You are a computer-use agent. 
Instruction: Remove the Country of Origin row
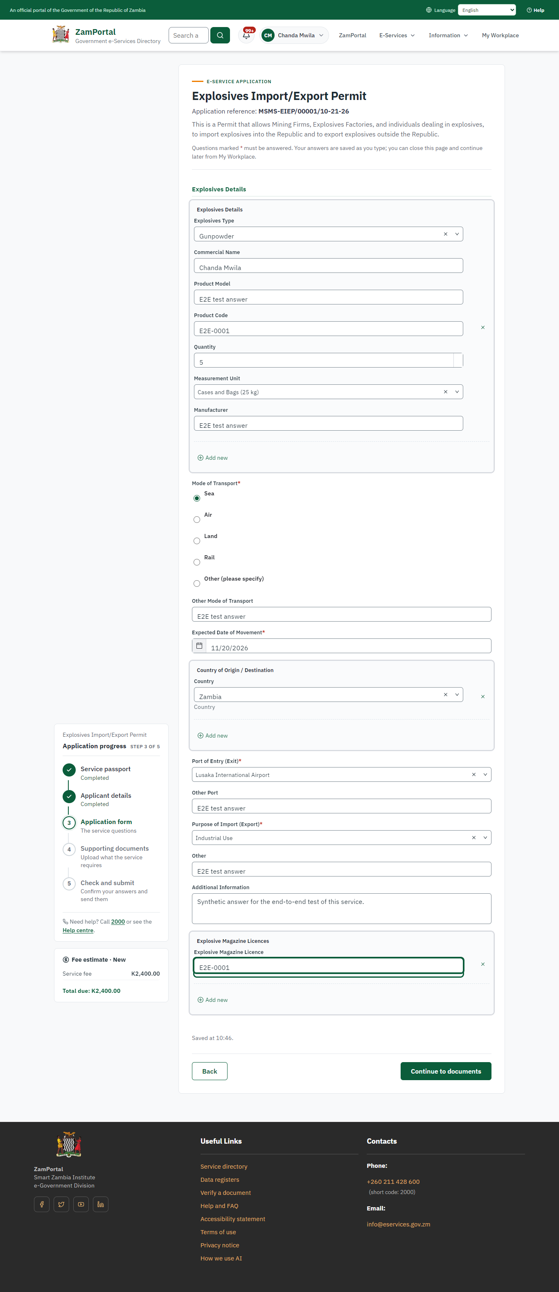click(x=483, y=697)
